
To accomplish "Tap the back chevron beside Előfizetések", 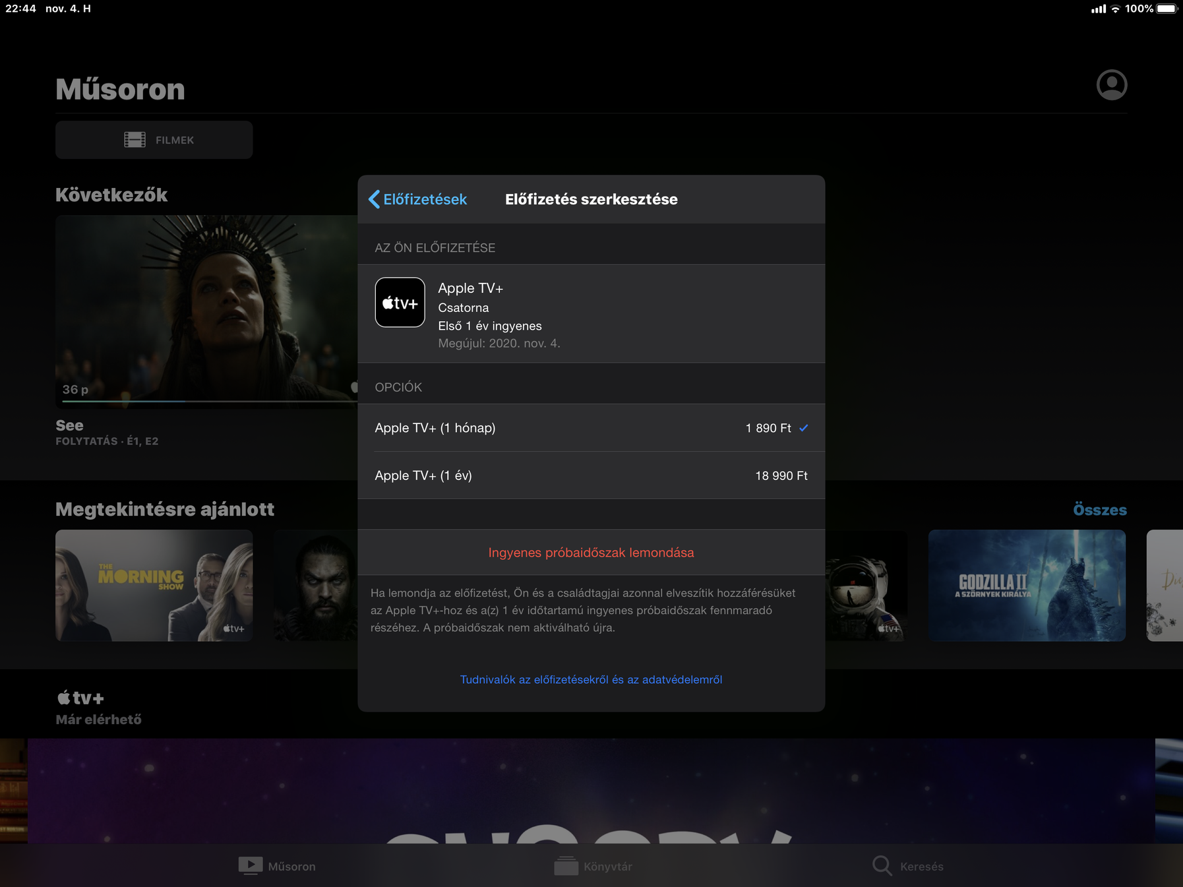I will tap(374, 199).
